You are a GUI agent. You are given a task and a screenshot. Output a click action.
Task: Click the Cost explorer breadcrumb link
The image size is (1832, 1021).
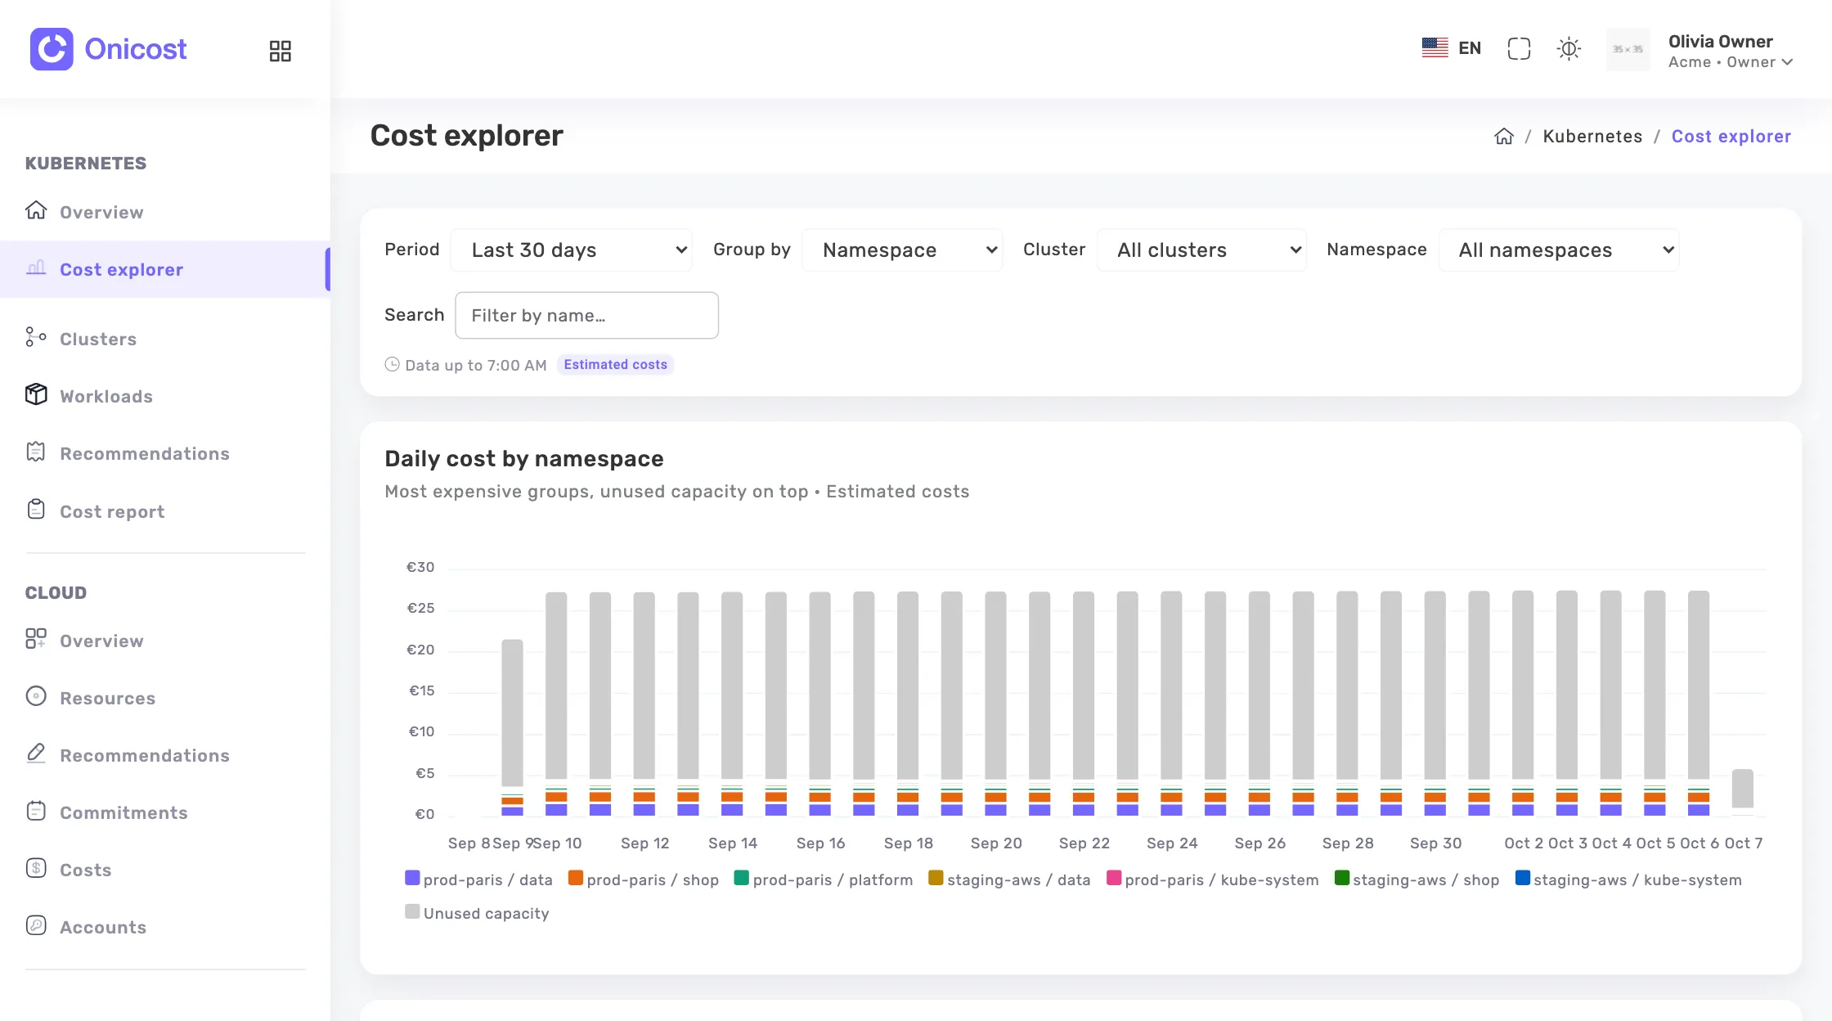point(1731,137)
